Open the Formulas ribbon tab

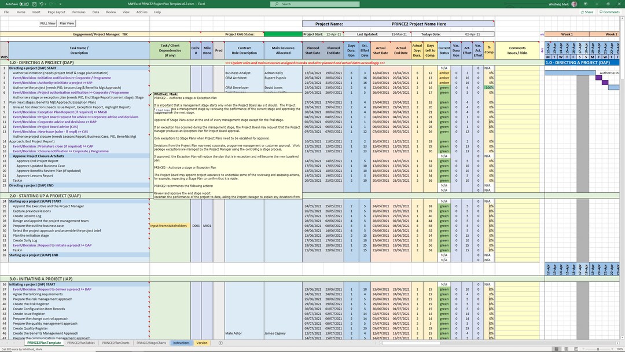[x=79, y=12]
